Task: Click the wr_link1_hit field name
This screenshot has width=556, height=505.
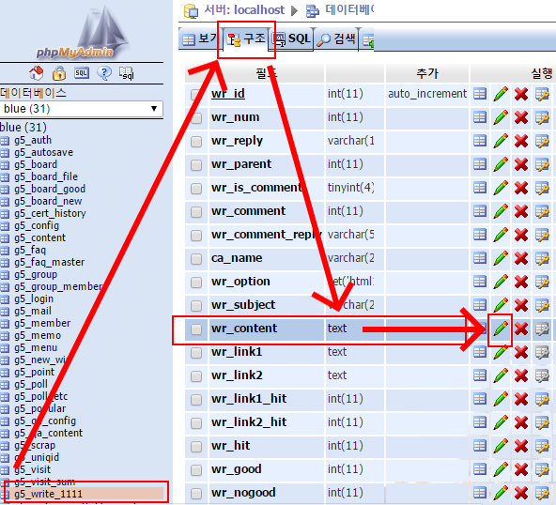Action: [249, 399]
